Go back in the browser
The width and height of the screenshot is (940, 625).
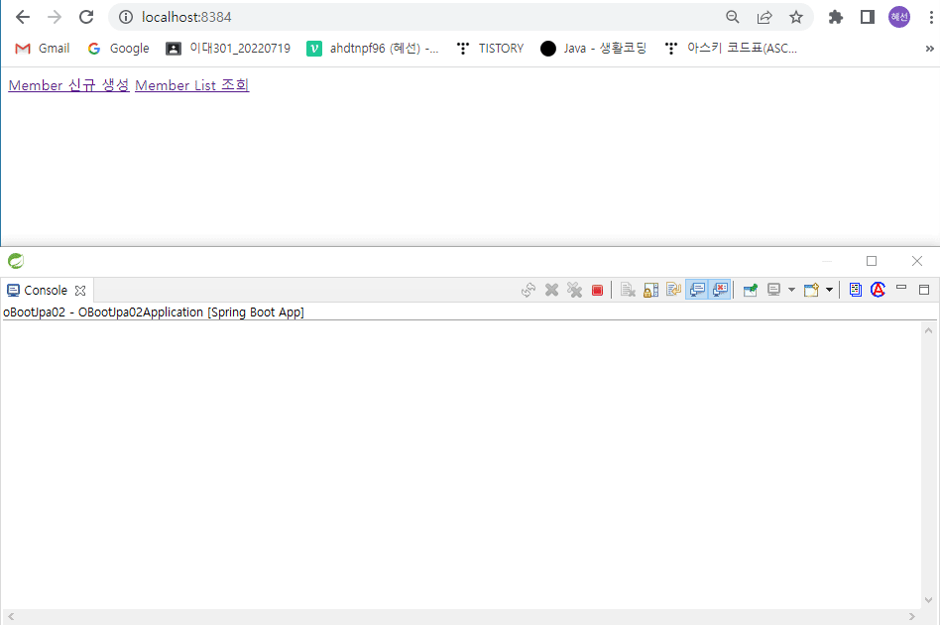click(x=23, y=17)
